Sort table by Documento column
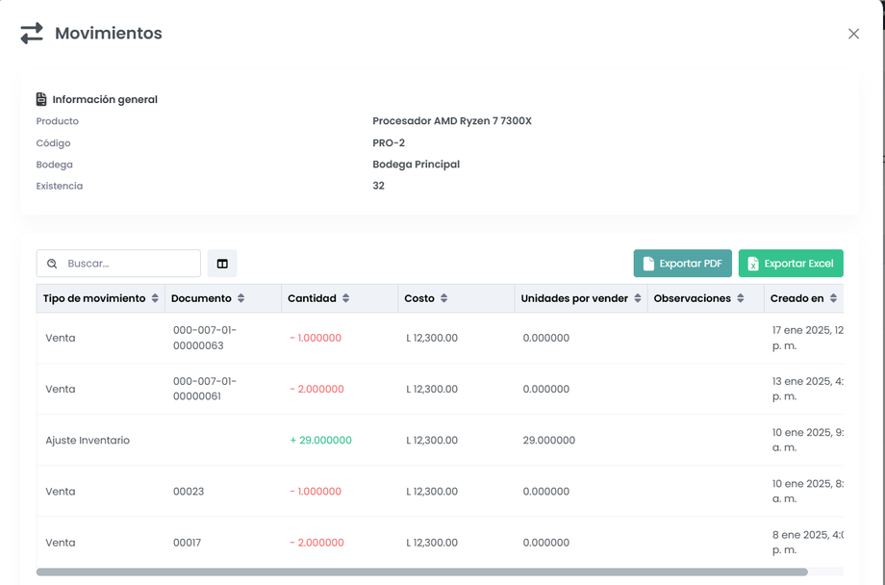The image size is (885, 585). [x=241, y=298]
